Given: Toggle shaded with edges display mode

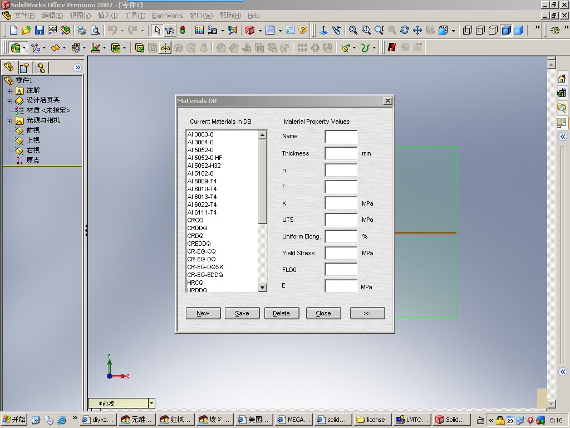Looking at the screenshot, I should 507,30.
